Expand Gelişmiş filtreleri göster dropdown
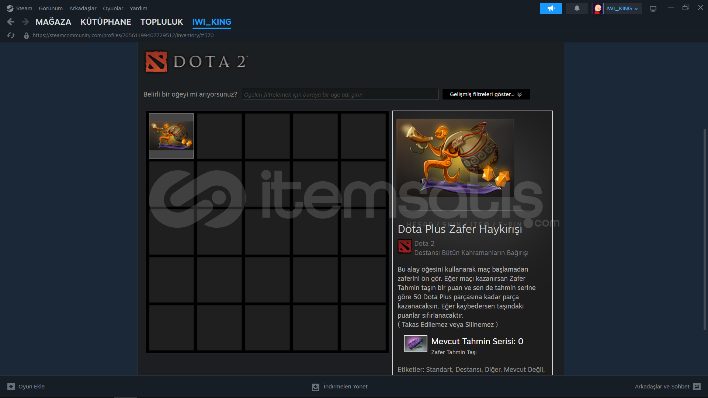 (x=486, y=94)
